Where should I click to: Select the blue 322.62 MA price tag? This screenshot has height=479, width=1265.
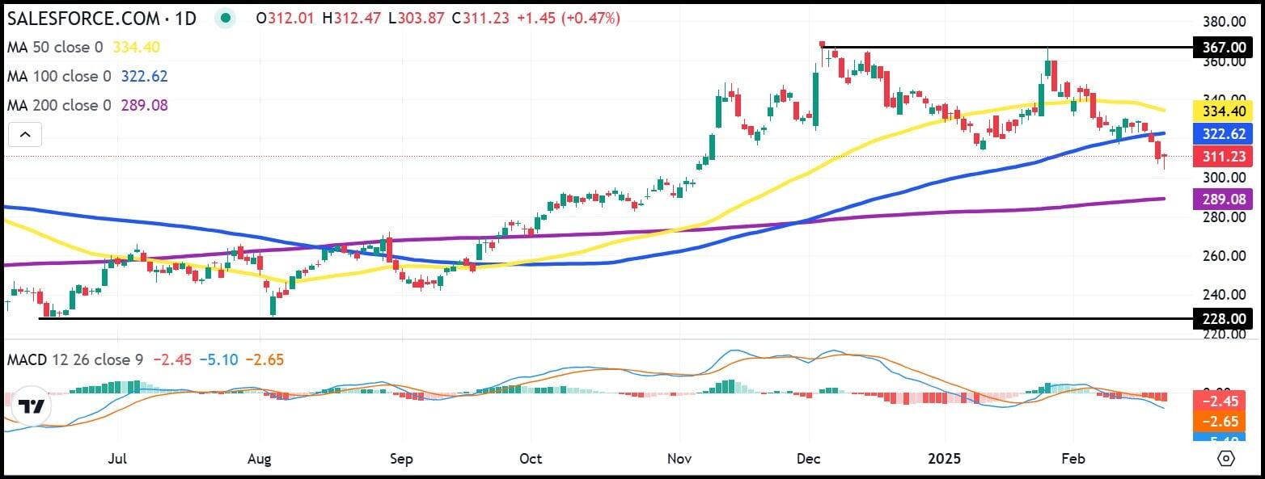click(x=1223, y=134)
